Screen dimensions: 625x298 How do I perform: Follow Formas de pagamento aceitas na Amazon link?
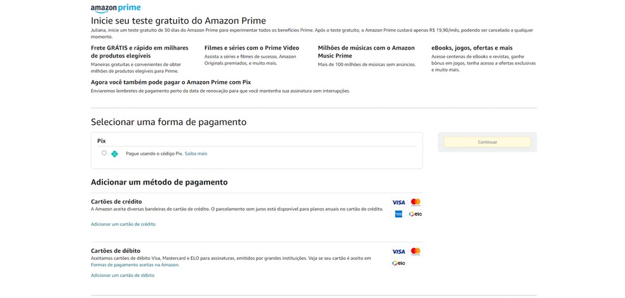tap(135, 264)
